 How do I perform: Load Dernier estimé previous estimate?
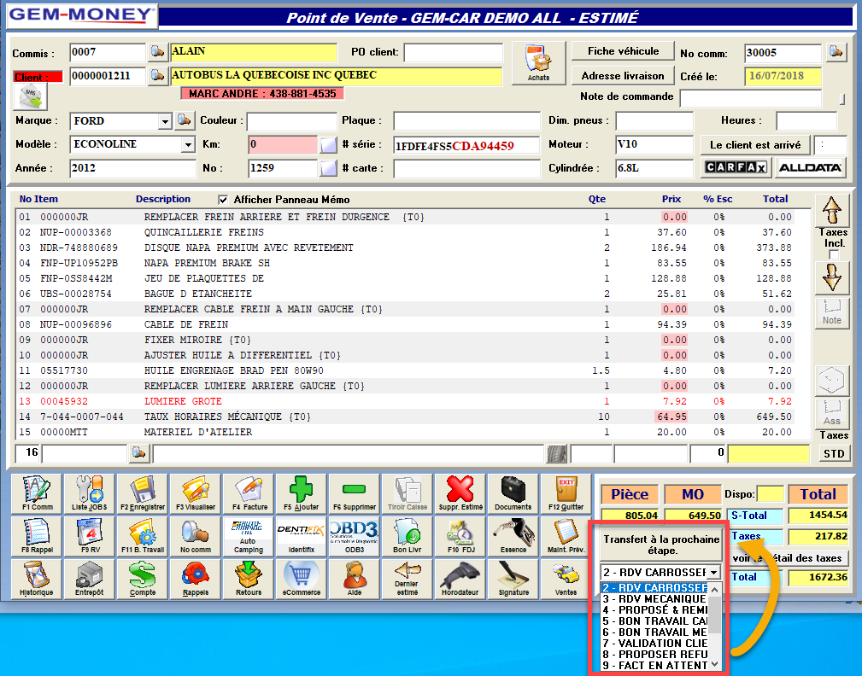[407, 579]
